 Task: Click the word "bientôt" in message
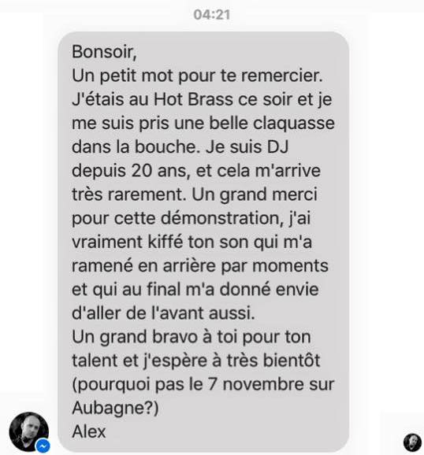(291, 361)
